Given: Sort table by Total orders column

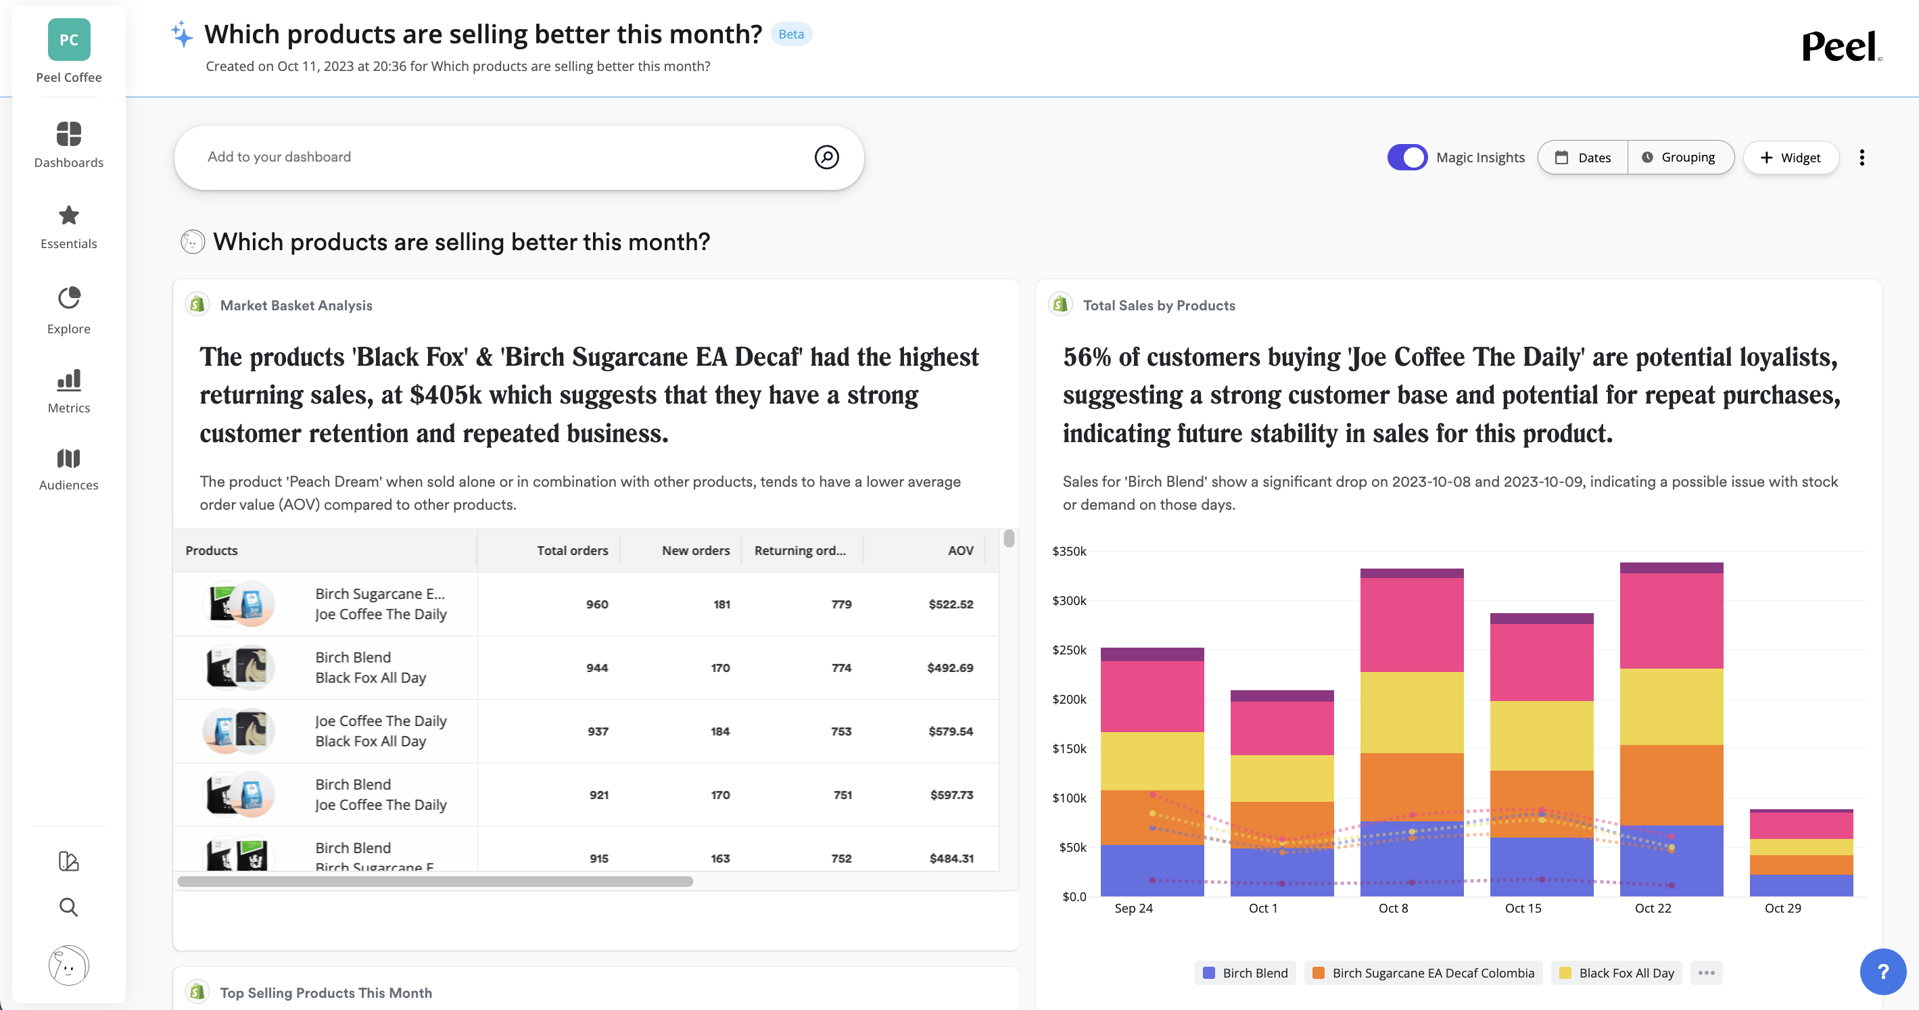Looking at the screenshot, I should [x=572, y=550].
